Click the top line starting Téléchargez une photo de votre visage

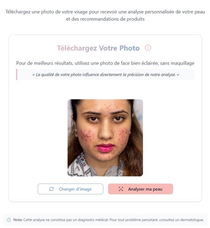pyautogui.click(x=105, y=12)
